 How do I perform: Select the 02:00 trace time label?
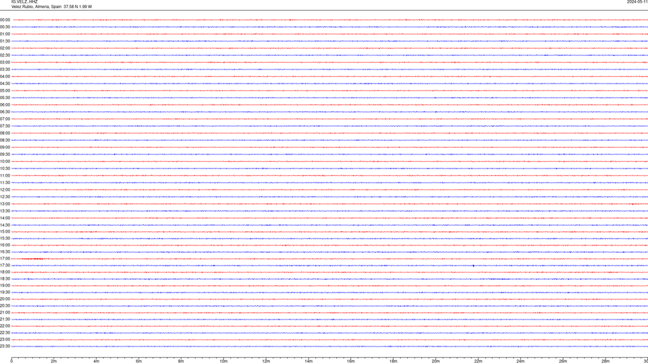point(5,49)
